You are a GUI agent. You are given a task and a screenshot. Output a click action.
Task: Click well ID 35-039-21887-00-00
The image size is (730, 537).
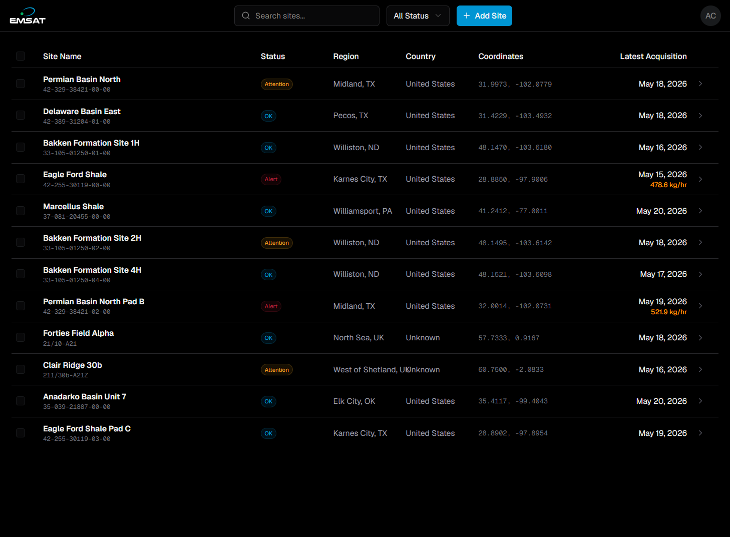click(x=77, y=407)
